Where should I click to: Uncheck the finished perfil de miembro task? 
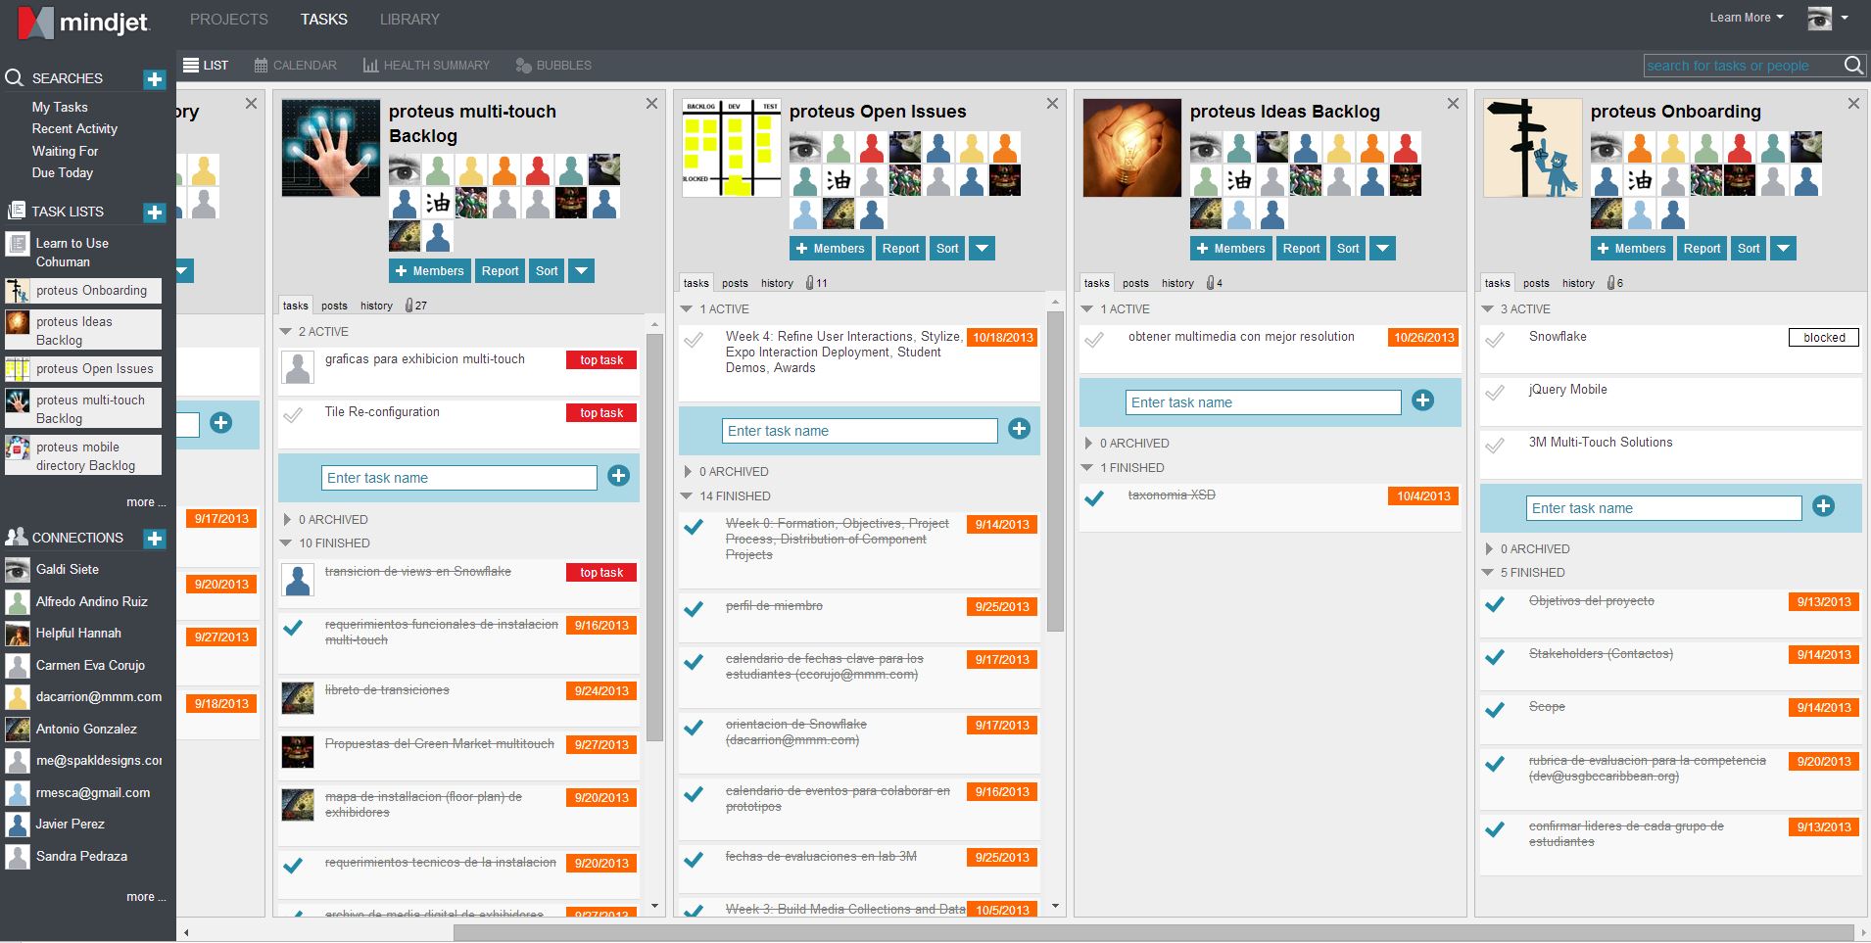tap(694, 609)
